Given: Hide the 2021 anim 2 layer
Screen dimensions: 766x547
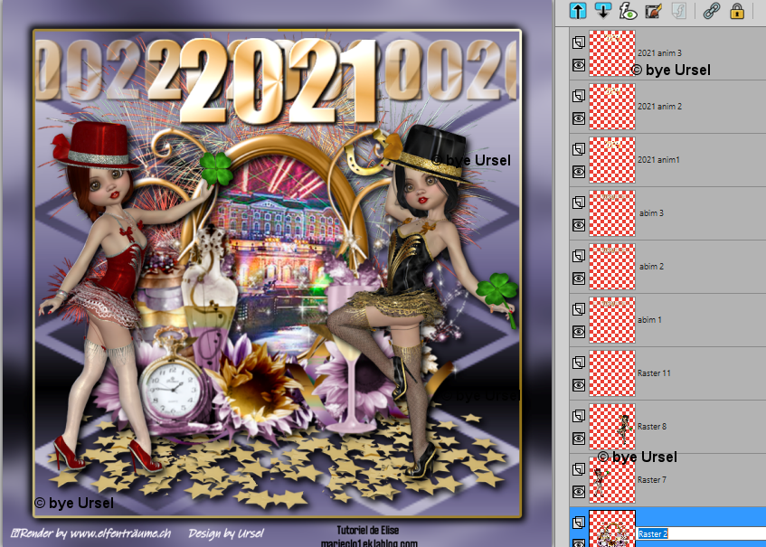Looking at the screenshot, I should [x=579, y=118].
